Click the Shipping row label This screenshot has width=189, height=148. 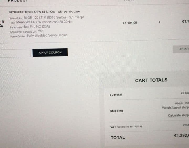[x=117, y=111]
